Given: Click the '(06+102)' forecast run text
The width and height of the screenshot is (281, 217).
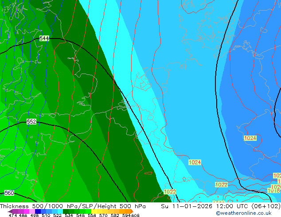Looking at the screenshot, I should 266,206.
